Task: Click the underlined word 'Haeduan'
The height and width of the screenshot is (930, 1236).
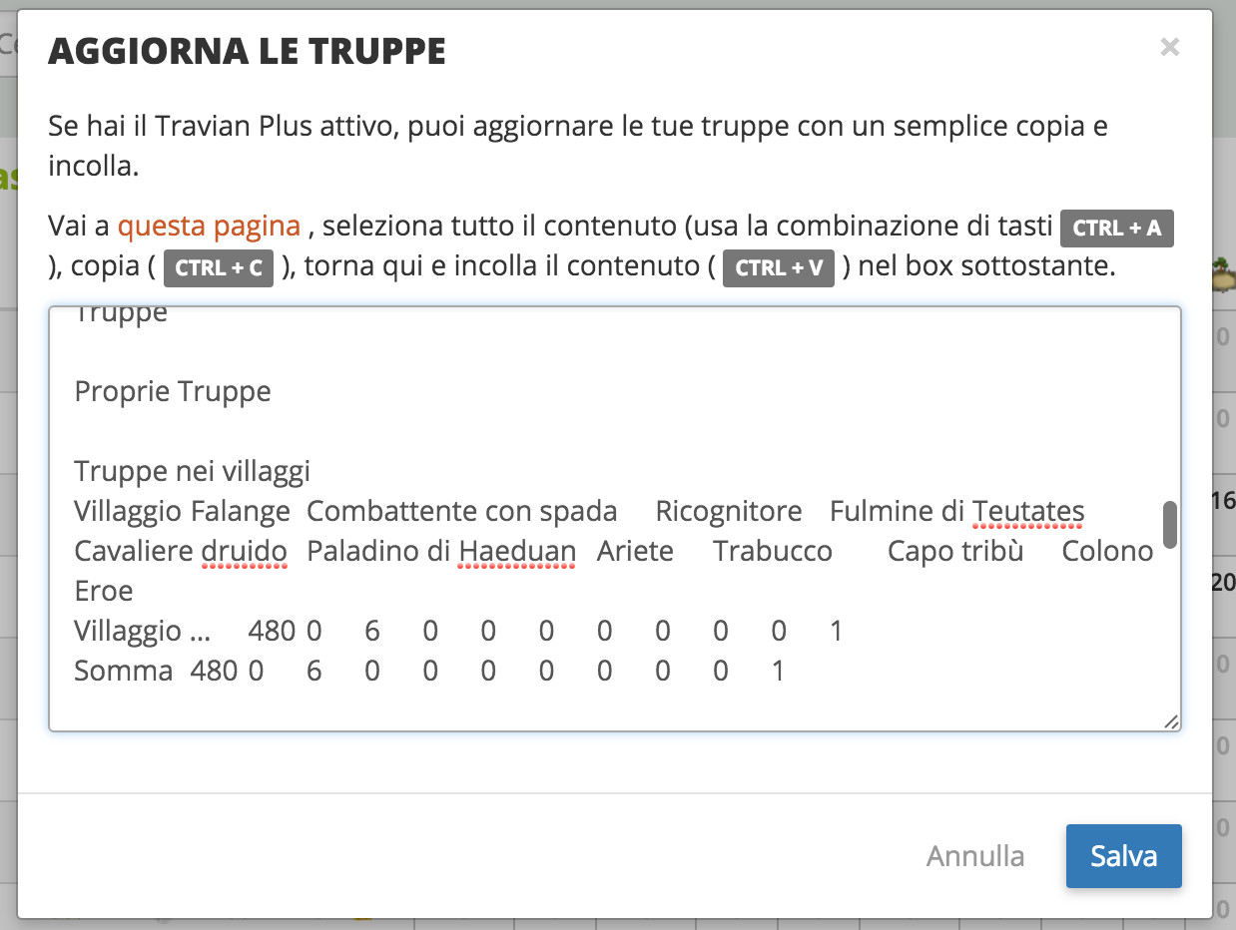Action: point(517,551)
